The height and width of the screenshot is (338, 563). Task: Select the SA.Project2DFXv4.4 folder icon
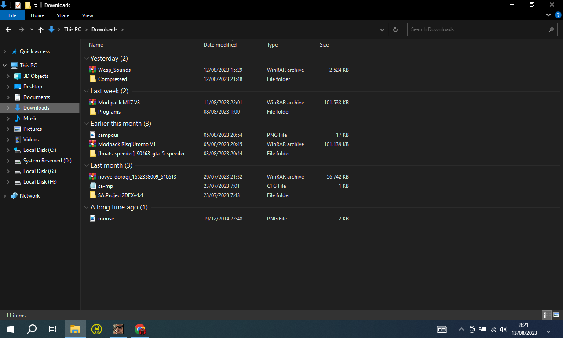tap(93, 195)
